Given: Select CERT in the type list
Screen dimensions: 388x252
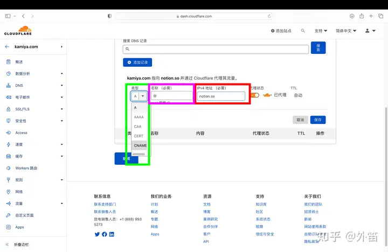Looking at the screenshot, I should (140, 136).
